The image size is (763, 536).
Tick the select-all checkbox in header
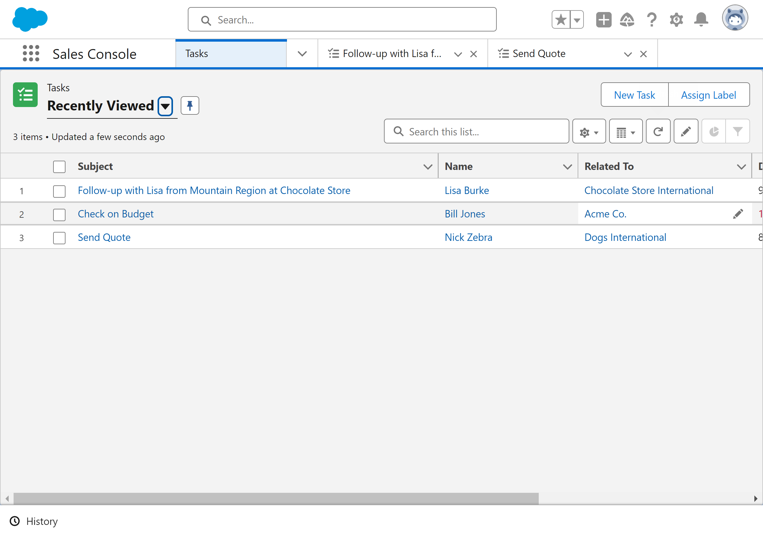coord(59,167)
